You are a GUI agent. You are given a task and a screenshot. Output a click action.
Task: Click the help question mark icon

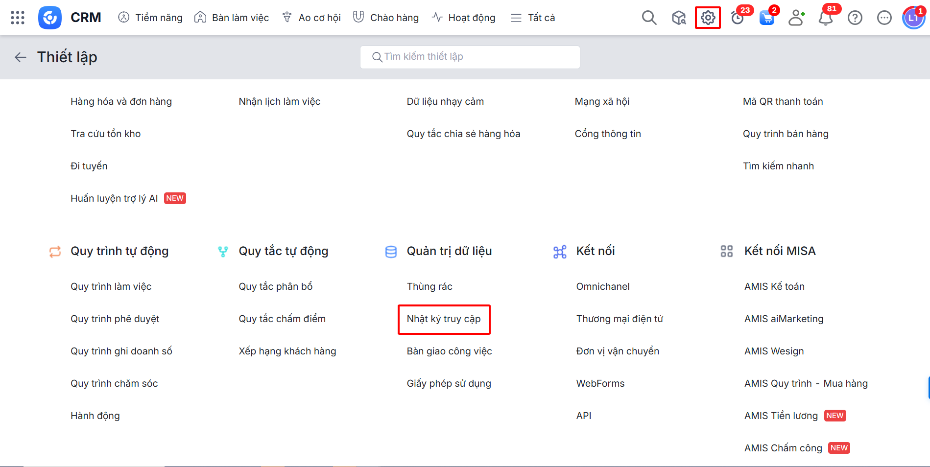(855, 18)
